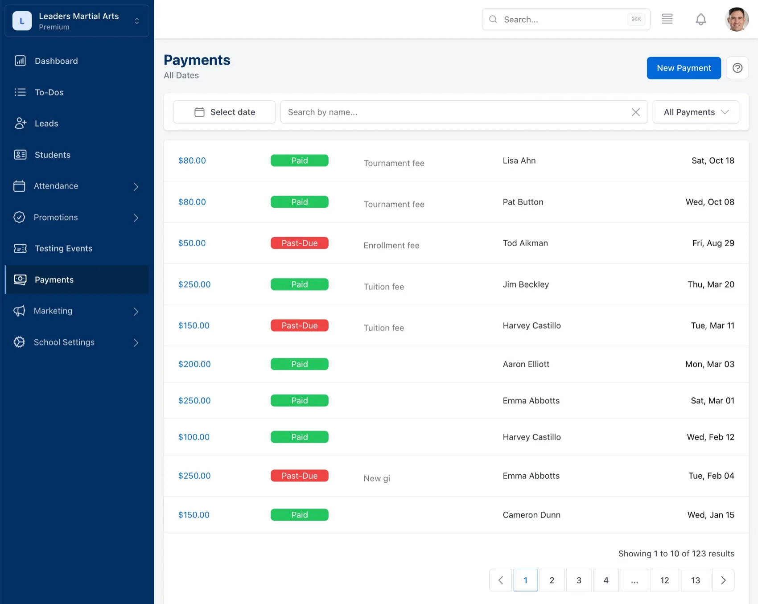Click the Select date button
Screen dimensions: 758x604
coord(224,112)
